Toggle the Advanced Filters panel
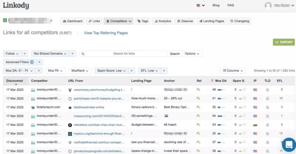This screenshot has width=296, height=154. point(20,62)
